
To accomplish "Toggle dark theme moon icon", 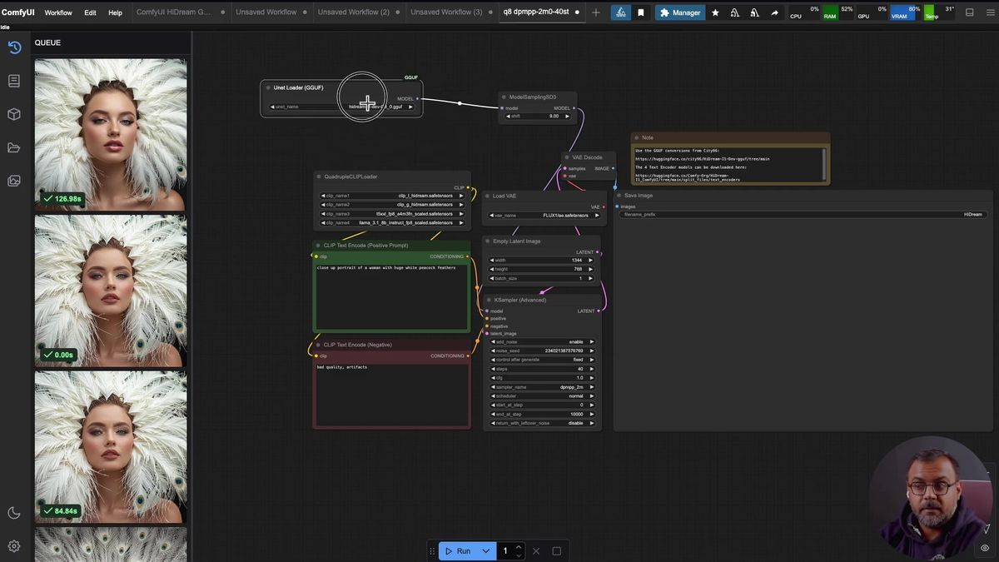I will [14, 513].
